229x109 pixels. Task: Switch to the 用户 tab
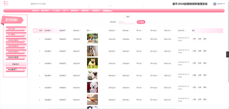click(x=65, y=11)
